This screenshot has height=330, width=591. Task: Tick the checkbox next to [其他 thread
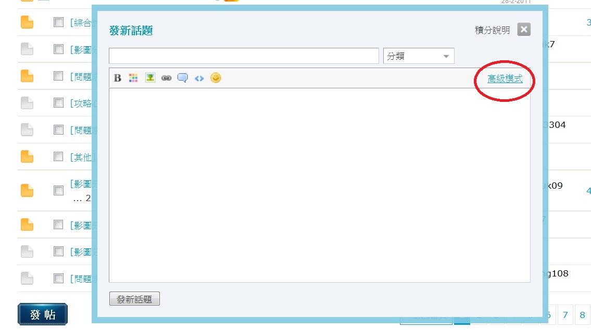pyautogui.click(x=58, y=157)
